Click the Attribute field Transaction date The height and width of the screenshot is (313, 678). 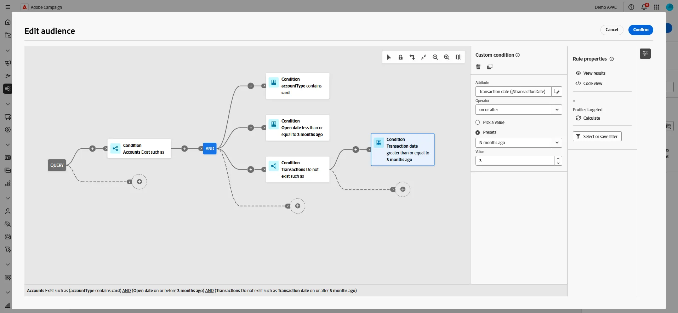[513, 92]
